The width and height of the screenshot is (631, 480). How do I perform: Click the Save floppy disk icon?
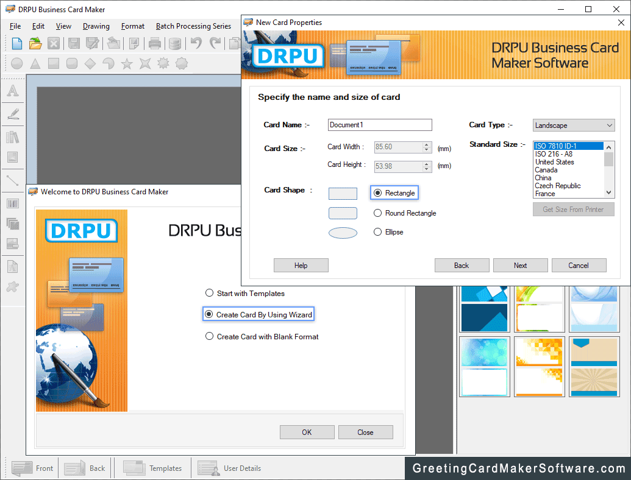tap(74, 43)
